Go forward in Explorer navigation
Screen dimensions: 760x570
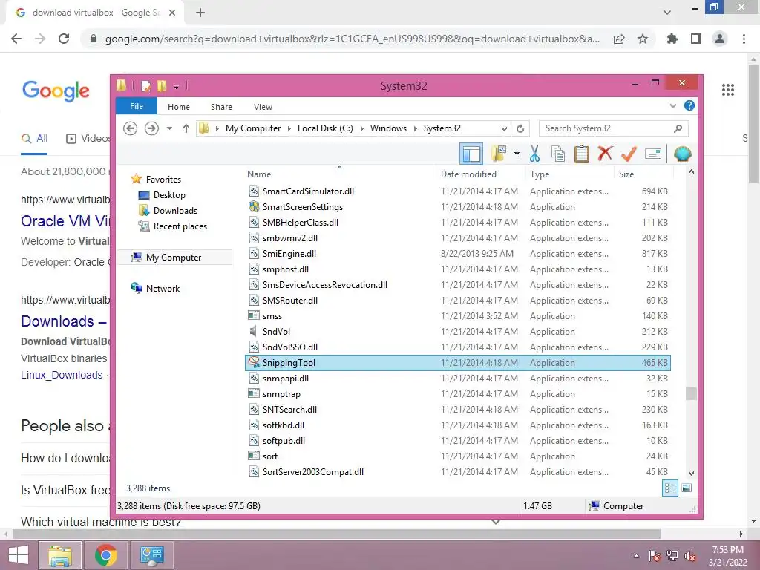pyautogui.click(x=151, y=128)
